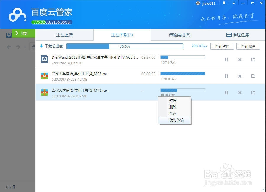Cancel 学生用书_4_MP3.rar download

pyautogui.click(x=240, y=76)
